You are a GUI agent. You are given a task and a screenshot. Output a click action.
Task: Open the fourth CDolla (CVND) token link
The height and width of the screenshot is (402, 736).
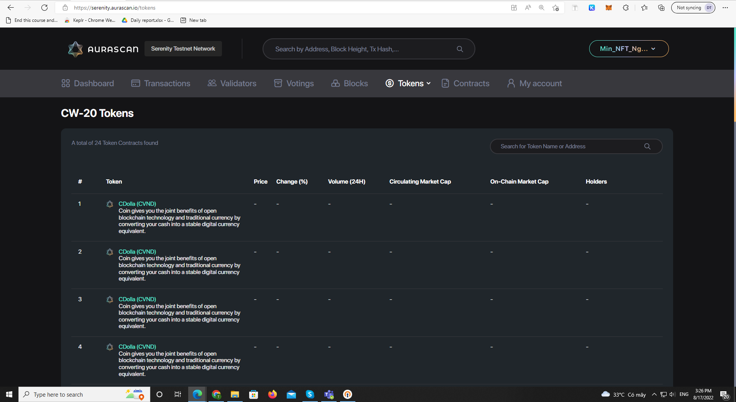(137, 347)
